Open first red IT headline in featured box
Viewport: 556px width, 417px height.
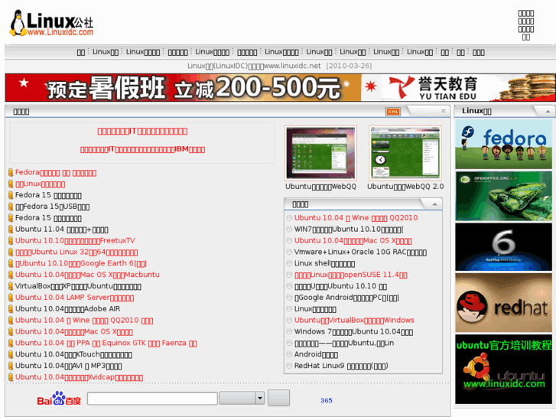click(142, 132)
